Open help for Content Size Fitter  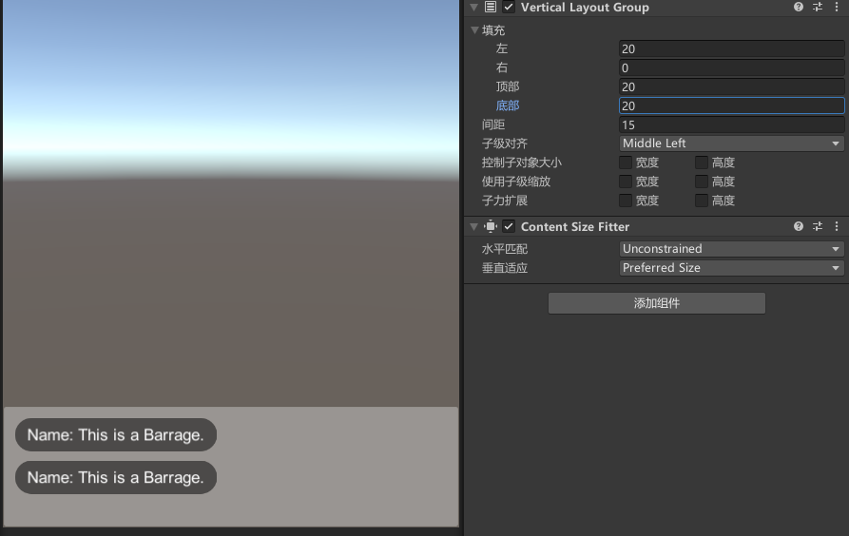tap(798, 226)
